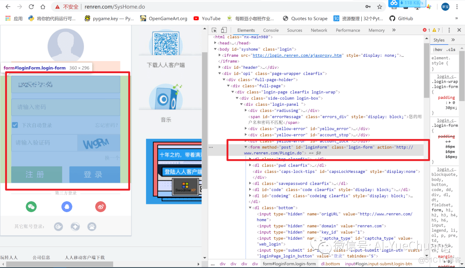Click the 注册 register button
This screenshot has height=268, width=465.
pyautogui.click(x=37, y=174)
